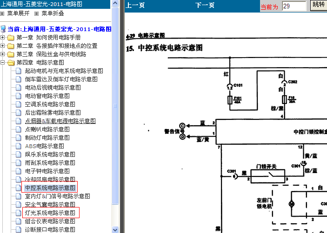
Task: Click folder icon of 第一章 如何使用电路手册
Action: (x=11, y=38)
